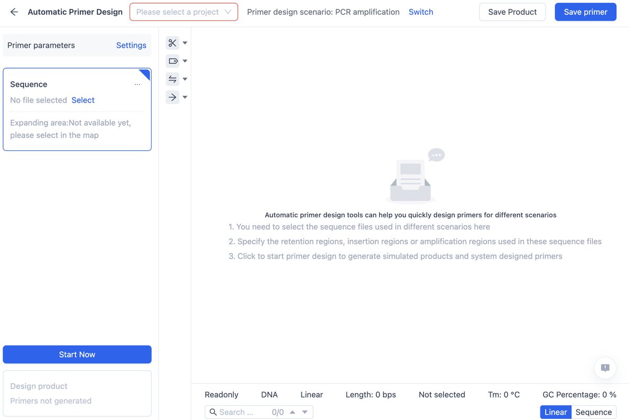Image resolution: width=629 pixels, height=420 pixels.
Task: Switch map view to Linear mode
Action: click(x=555, y=412)
